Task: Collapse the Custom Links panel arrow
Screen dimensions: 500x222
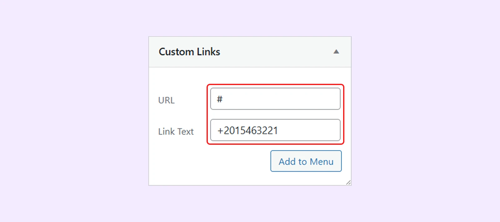Action: click(336, 52)
